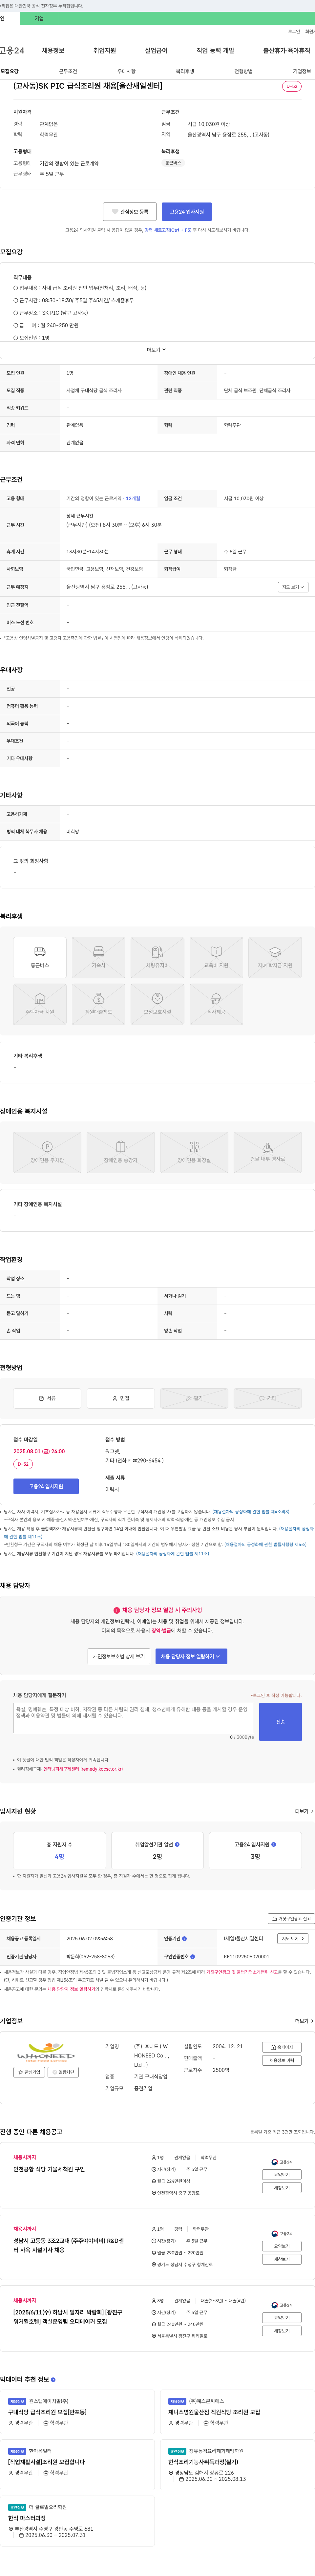Open the 채용 담당자 정보 열람하기 dropdown
The image size is (315, 2576).
point(191,1656)
